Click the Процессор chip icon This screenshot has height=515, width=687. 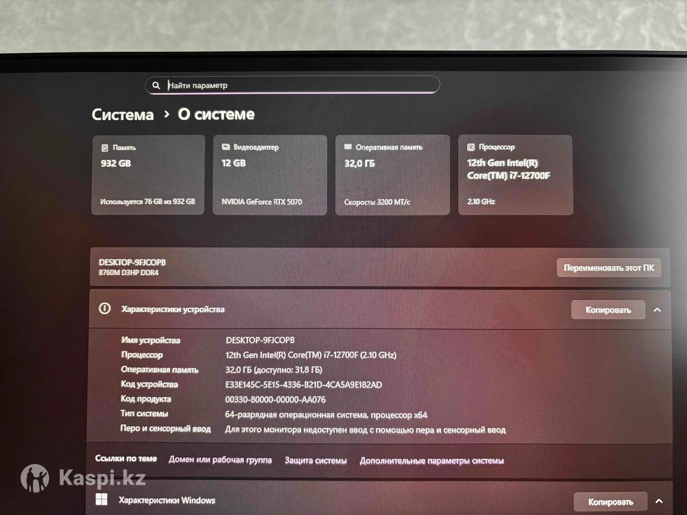tap(471, 147)
